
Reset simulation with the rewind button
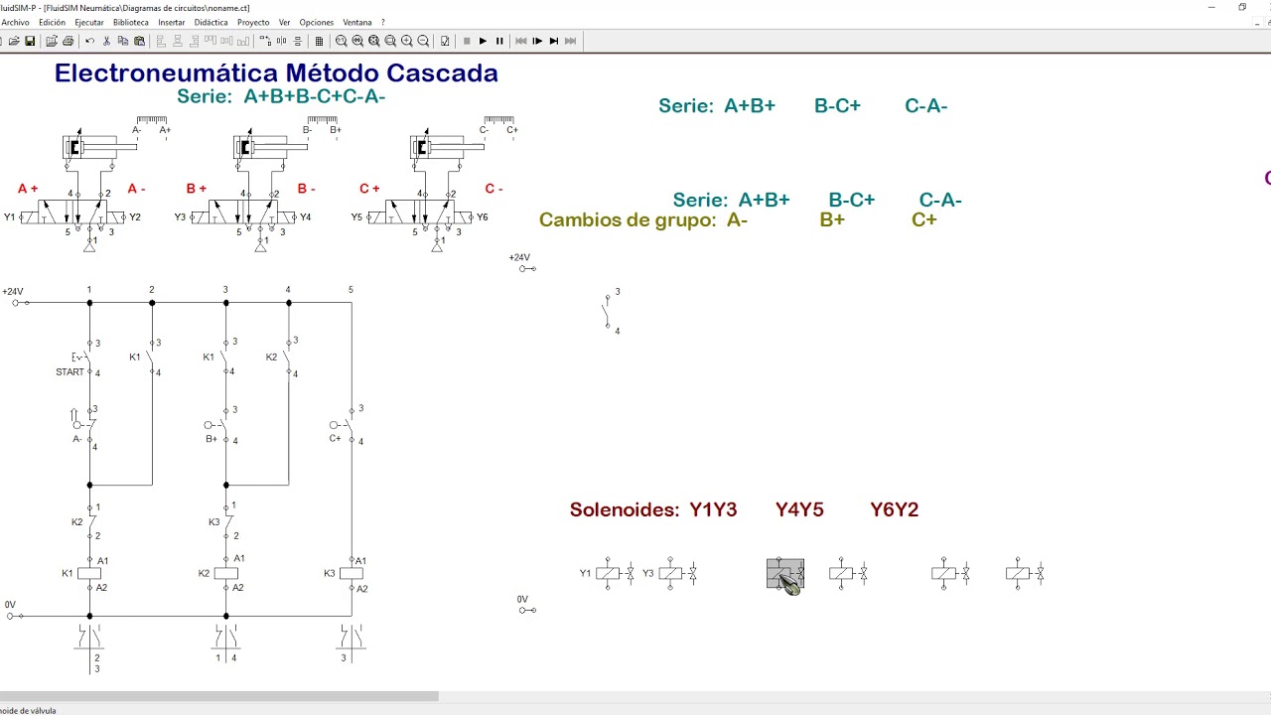pyautogui.click(x=520, y=41)
